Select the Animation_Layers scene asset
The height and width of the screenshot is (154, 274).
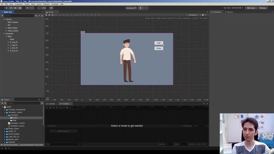pos(16,126)
